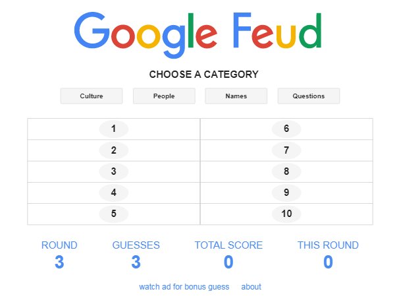The height and width of the screenshot is (308, 399).
Task: Pick the Names category
Action: [x=236, y=96]
